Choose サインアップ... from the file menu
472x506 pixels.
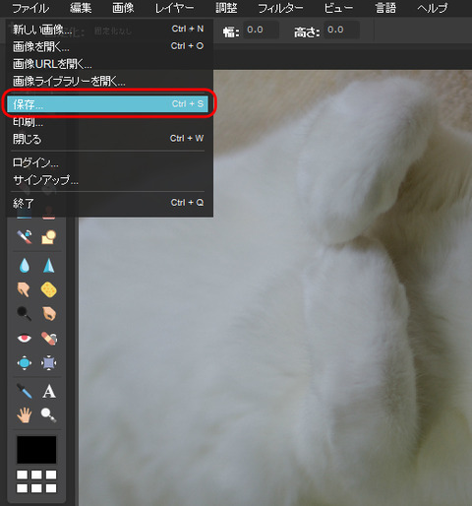point(108,179)
